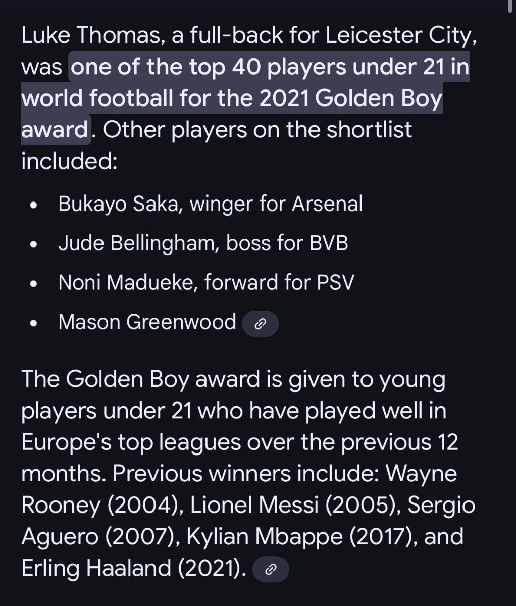Open the source link after Erling Haaland (2021)
This screenshot has height=606, width=516.
tap(271, 570)
